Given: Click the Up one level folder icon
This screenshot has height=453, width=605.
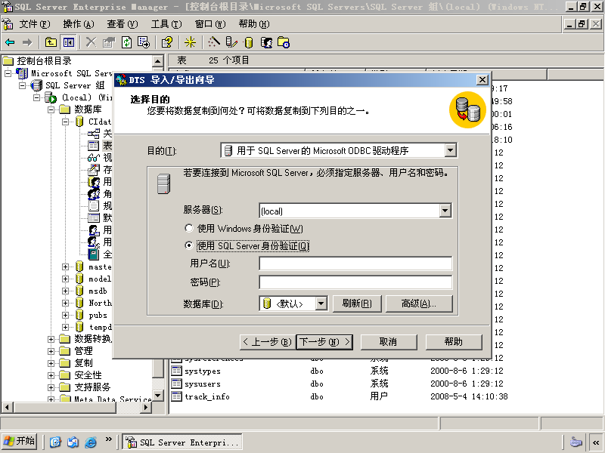Looking at the screenshot, I should pos(51,42).
